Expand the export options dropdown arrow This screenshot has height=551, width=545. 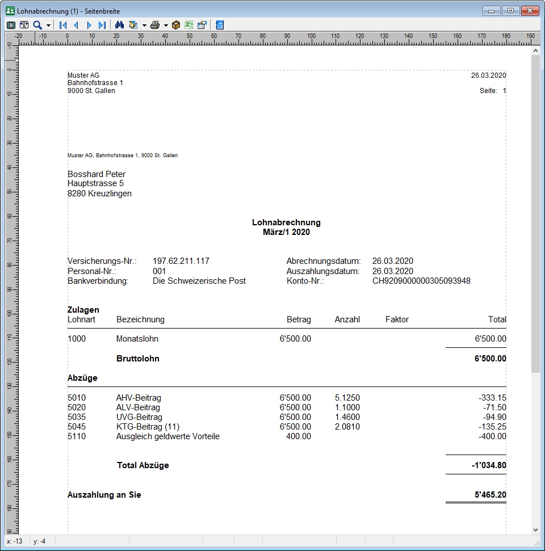click(145, 24)
